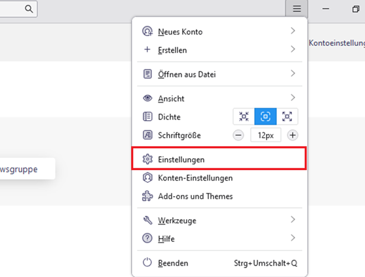
Task: Click the hamburger app menu button
Action: point(296,9)
